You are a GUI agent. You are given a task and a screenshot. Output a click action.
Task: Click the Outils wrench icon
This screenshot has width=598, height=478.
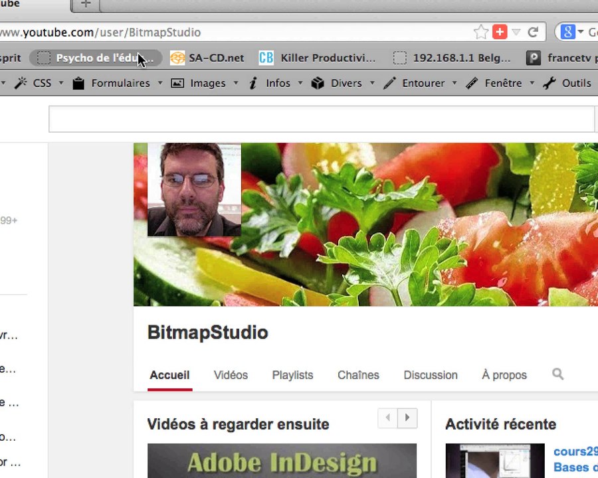tap(549, 83)
